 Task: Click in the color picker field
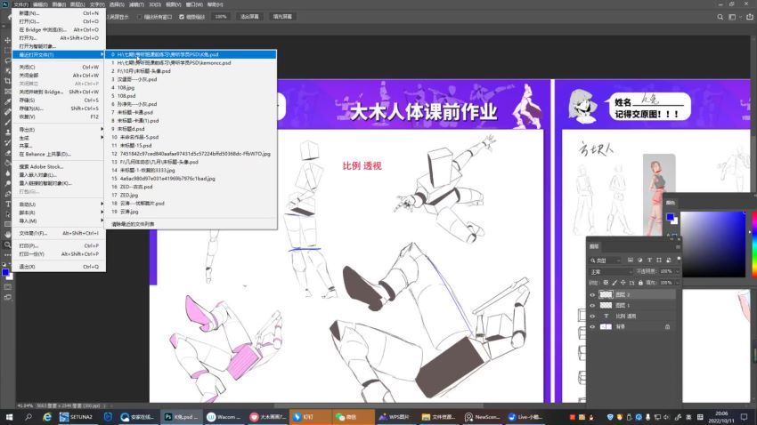tap(713, 245)
